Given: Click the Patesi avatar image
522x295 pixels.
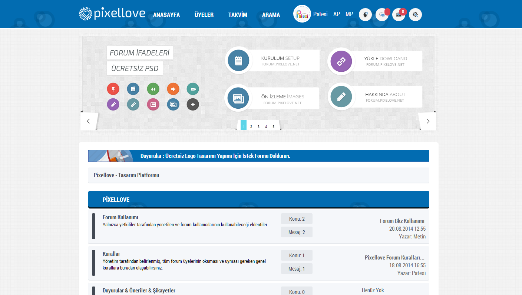Looking at the screenshot, I should pyautogui.click(x=302, y=14).
